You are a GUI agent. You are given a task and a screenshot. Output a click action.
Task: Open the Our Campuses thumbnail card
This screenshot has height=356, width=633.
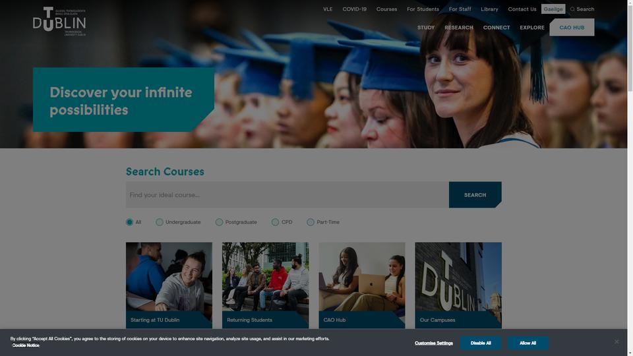458,285
